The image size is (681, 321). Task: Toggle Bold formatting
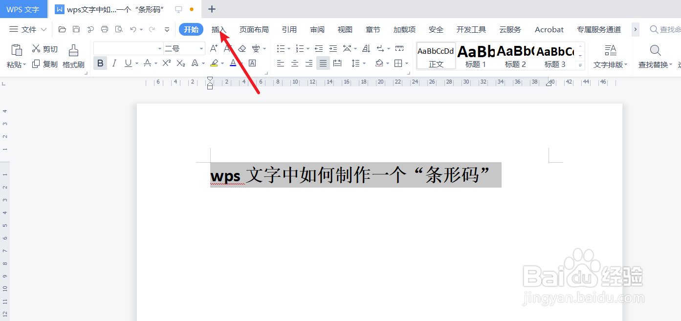pos(100,63)
